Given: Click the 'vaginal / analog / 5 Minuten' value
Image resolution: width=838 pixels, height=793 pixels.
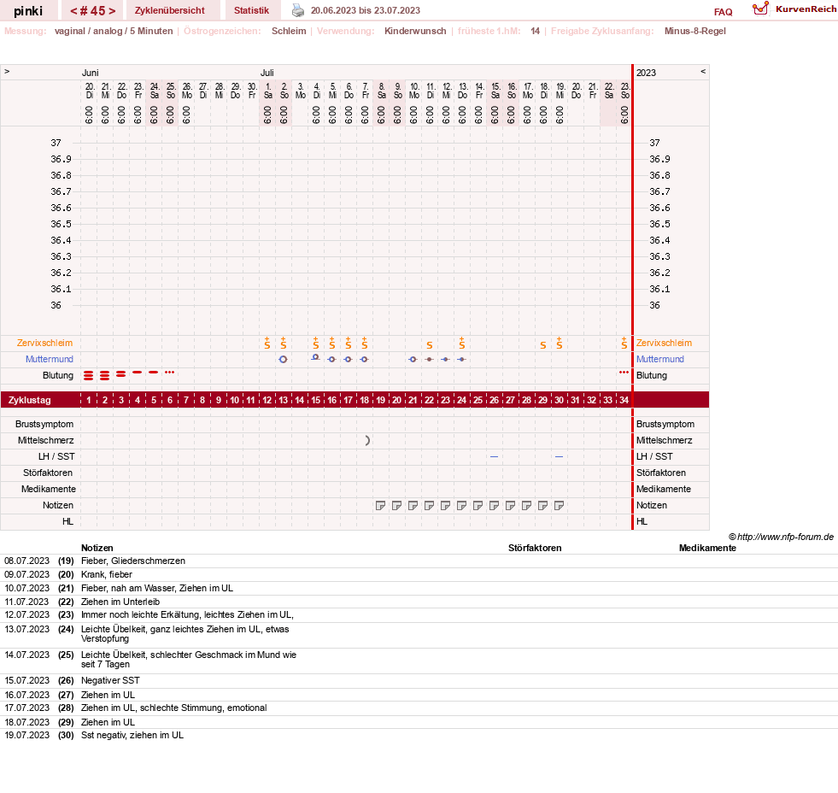Looking at the screenshot, I should [114, 31].
